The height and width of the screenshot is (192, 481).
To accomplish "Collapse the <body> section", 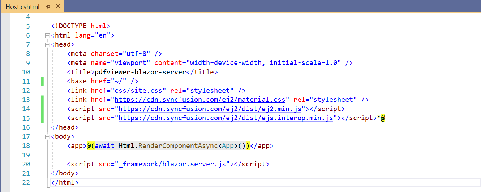I will (47, 137).
